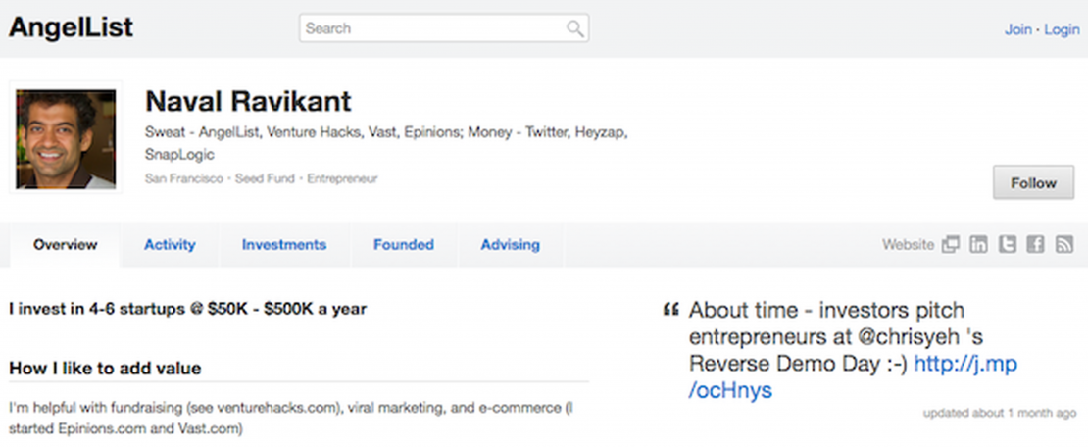The height and width of the screenshot is (447, 1088).
Task: Click 'I invest in 4-6 startups' text
Action: (x=188, y=309)
